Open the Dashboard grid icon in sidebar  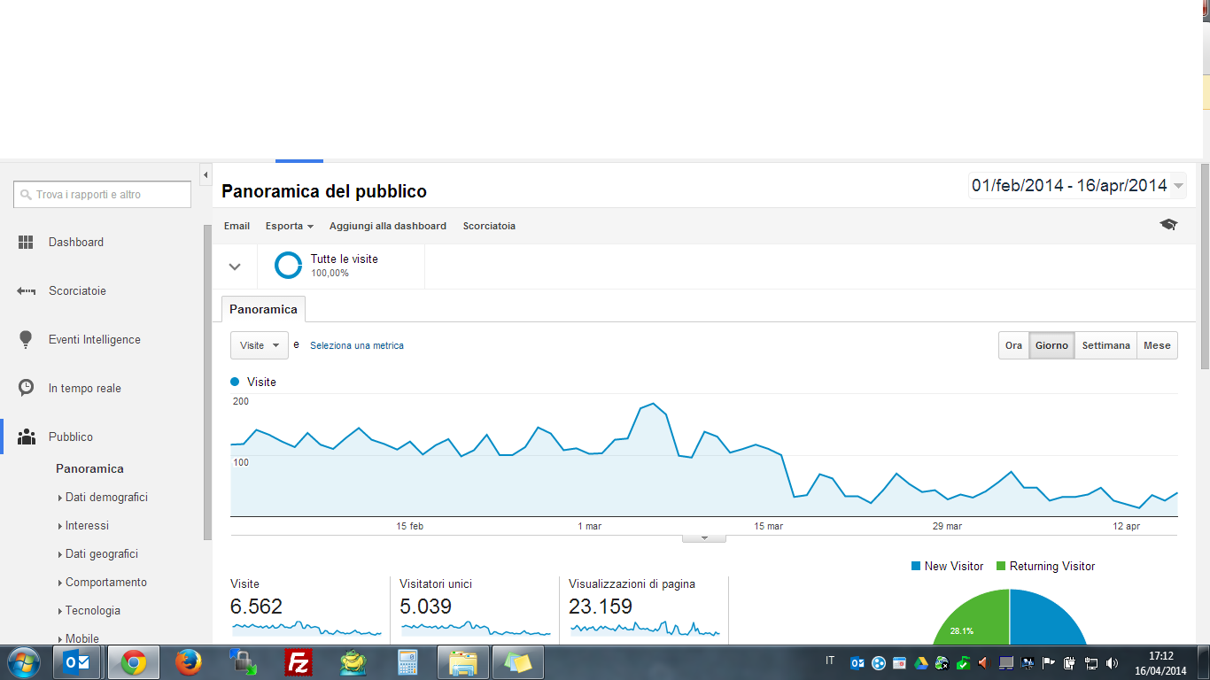(x=26, y=242)
